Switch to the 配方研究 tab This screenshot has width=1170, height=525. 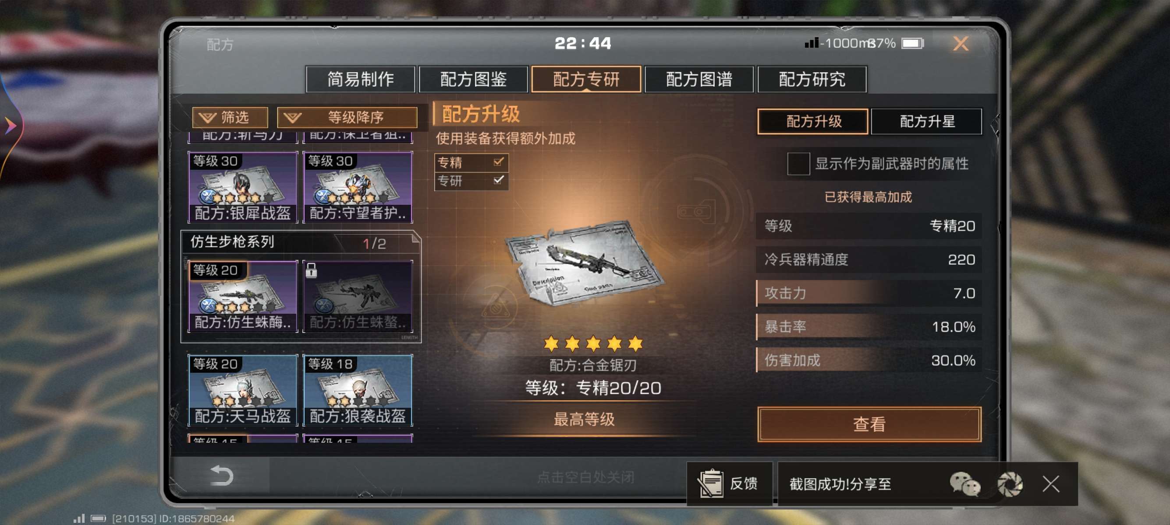(x=812, y=79)
